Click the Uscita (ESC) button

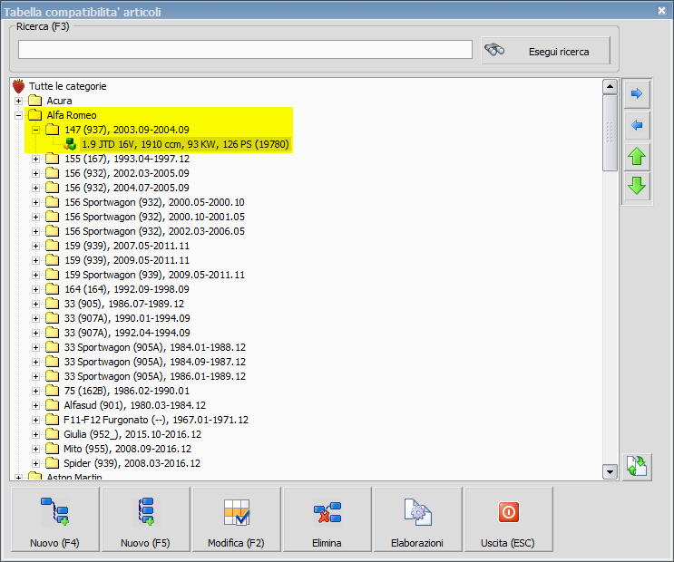[x=509, y=519]
